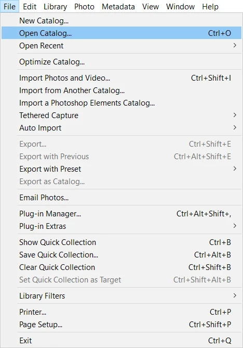Expand Export with Preset submenu
Viewport: 243px width, 348px height.
(x=122, y=169)
